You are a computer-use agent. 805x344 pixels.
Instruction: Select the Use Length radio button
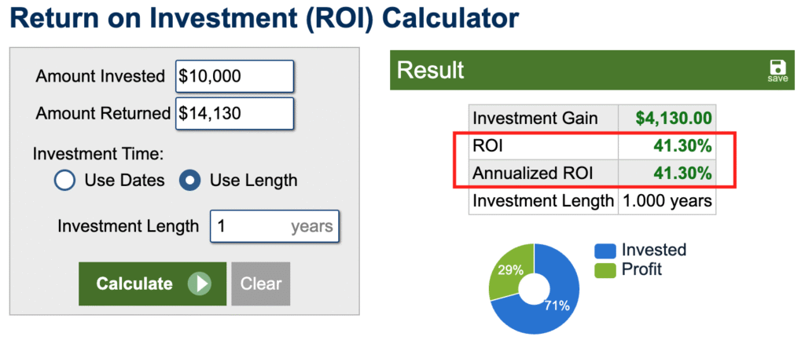pyautogui.click(x=189, y=181)
